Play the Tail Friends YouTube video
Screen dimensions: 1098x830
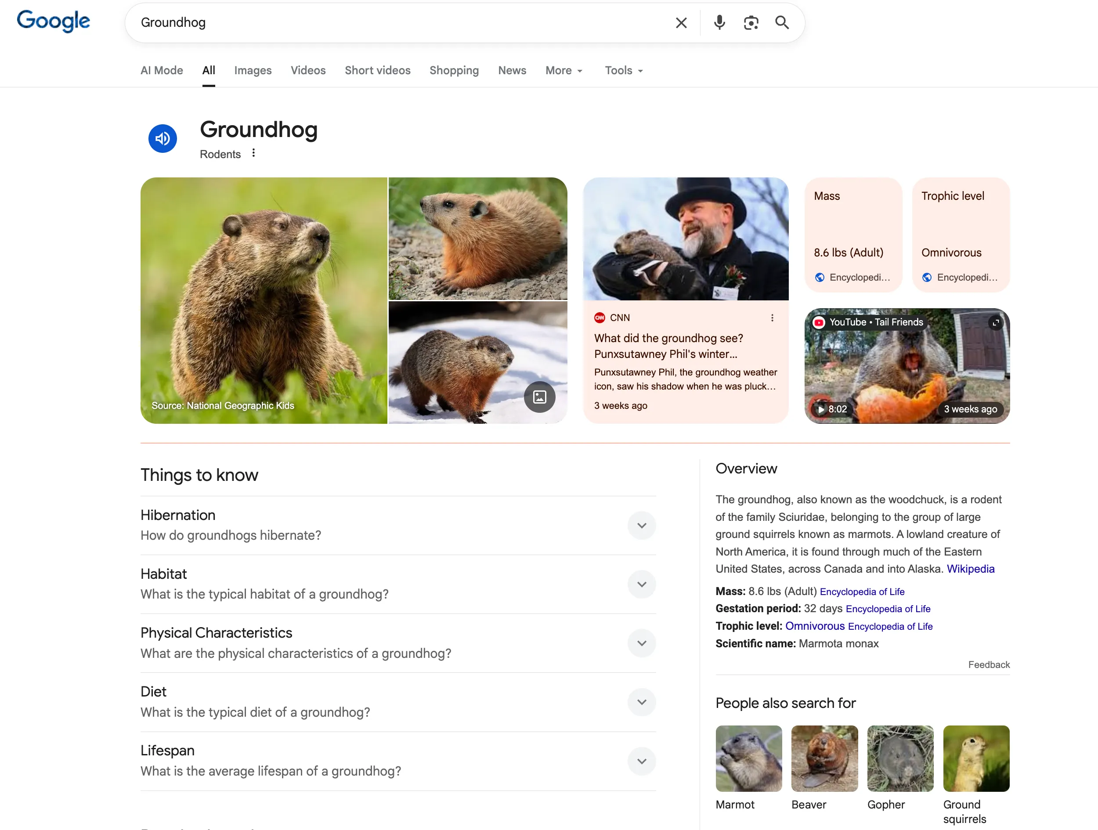[821, 409]
